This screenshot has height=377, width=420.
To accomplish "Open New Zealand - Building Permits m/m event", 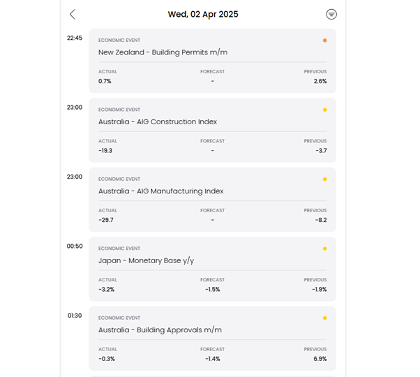I will 163,52.
